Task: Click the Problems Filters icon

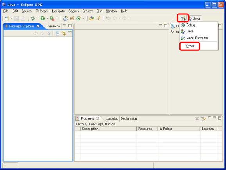Action: pos(203,119)
